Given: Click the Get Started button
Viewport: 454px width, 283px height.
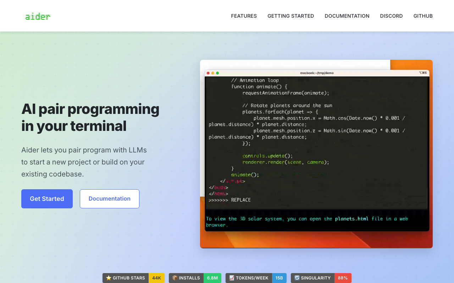Looking at the screenshot, I should [47, 199].
